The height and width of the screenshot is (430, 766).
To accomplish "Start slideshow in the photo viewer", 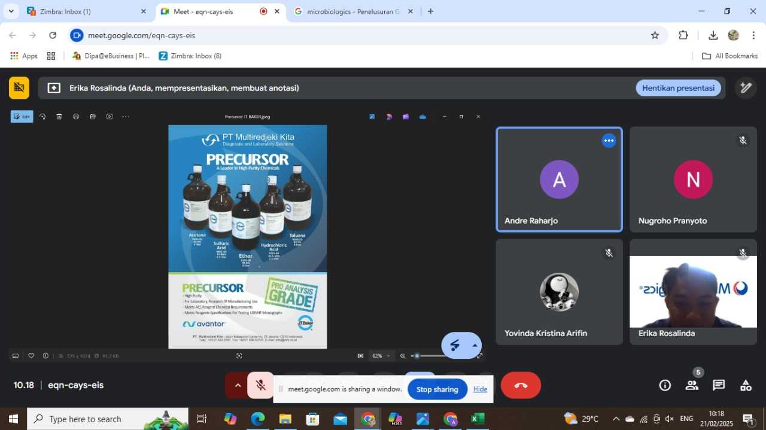I will (110, 117).
